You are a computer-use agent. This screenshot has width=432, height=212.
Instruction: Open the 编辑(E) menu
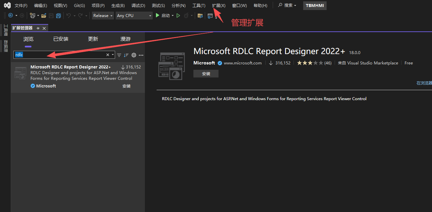coord(40,6)
